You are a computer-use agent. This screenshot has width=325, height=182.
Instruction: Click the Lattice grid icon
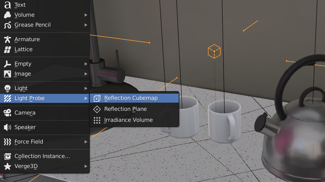7,49
